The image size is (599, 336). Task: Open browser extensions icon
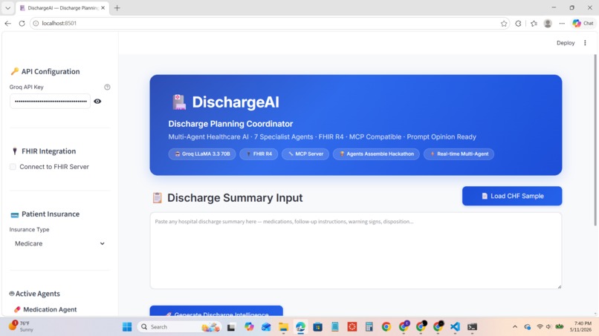pos(518,24)
